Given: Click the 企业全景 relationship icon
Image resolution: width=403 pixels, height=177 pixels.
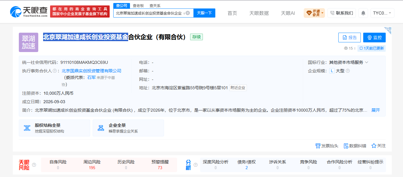Looking at the screenshot, I should click(x=101, y=128).
